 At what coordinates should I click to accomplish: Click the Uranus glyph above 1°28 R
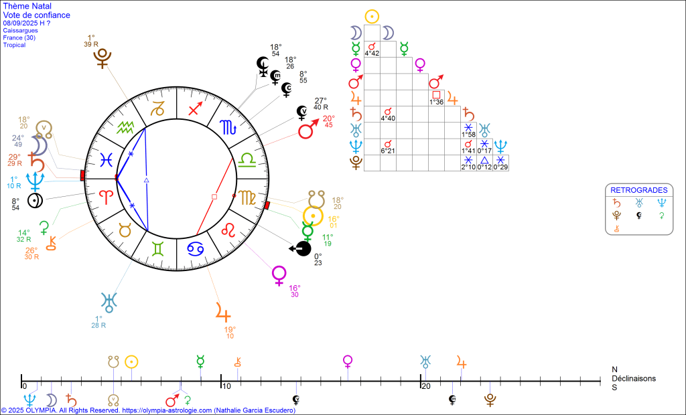pyautogui.click(x=108, y=301)
